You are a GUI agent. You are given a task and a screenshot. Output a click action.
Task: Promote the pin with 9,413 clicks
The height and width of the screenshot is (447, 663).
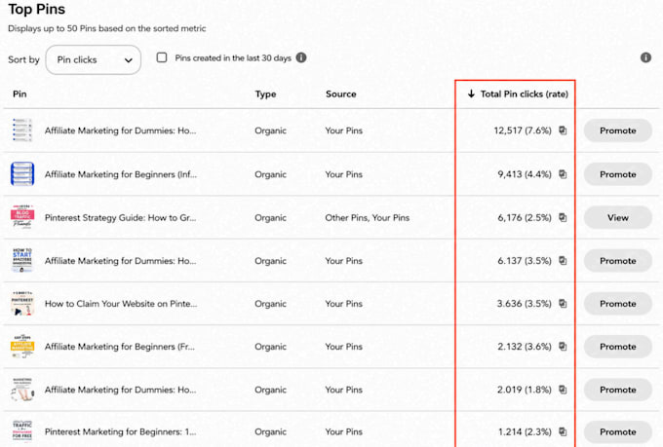(618, 174)
